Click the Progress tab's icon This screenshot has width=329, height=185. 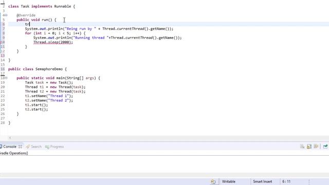pos(47,147)
